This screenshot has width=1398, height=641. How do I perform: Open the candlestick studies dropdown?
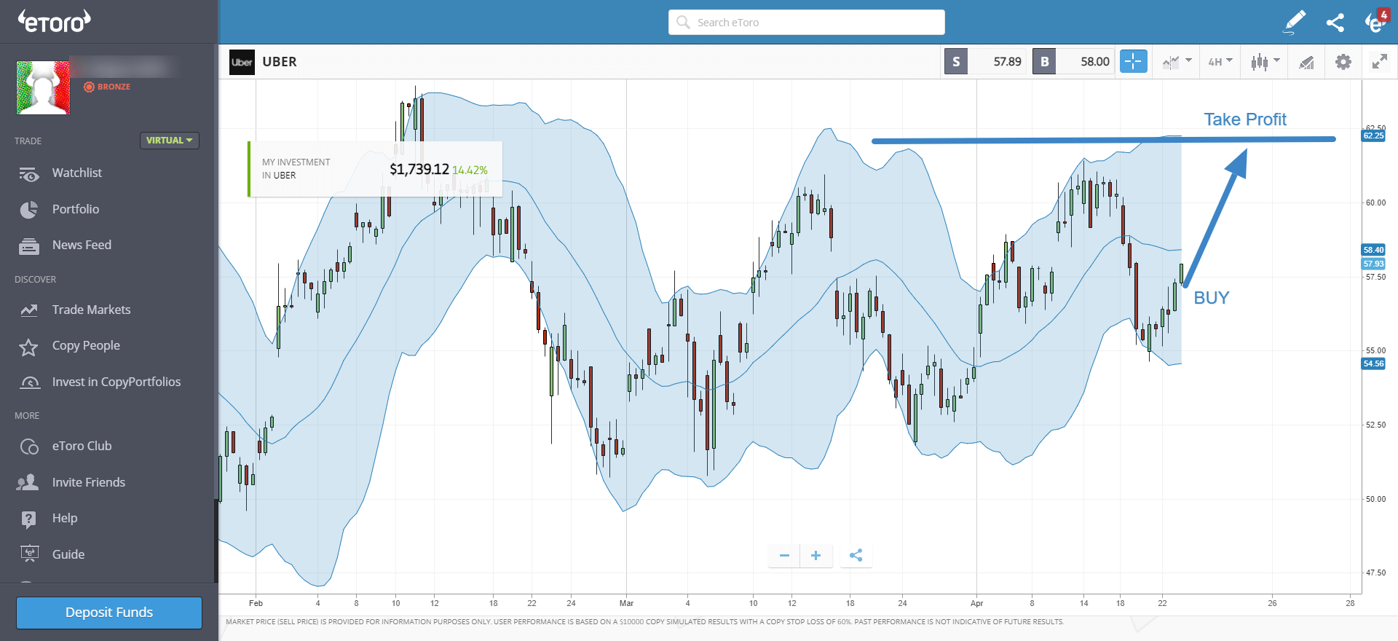click(x=1265, y=62)
